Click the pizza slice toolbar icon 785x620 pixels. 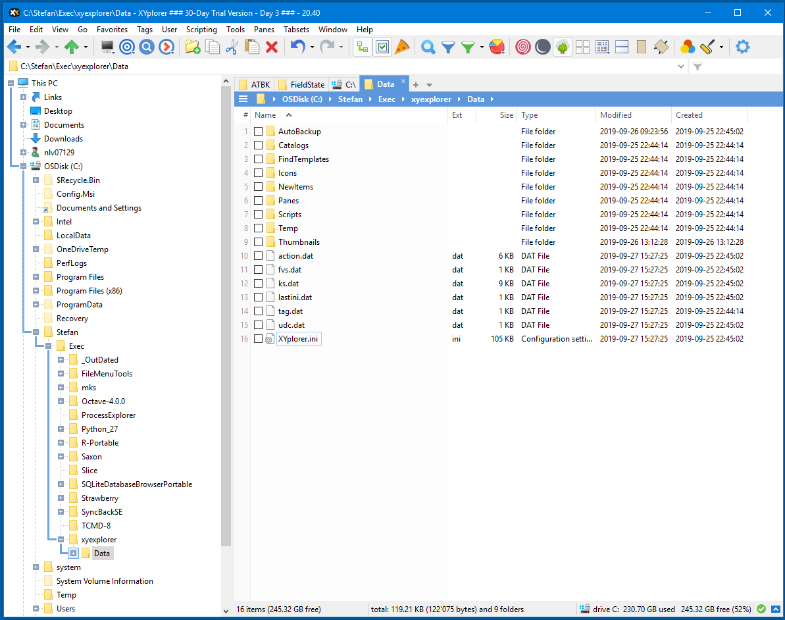click(402, 47)
